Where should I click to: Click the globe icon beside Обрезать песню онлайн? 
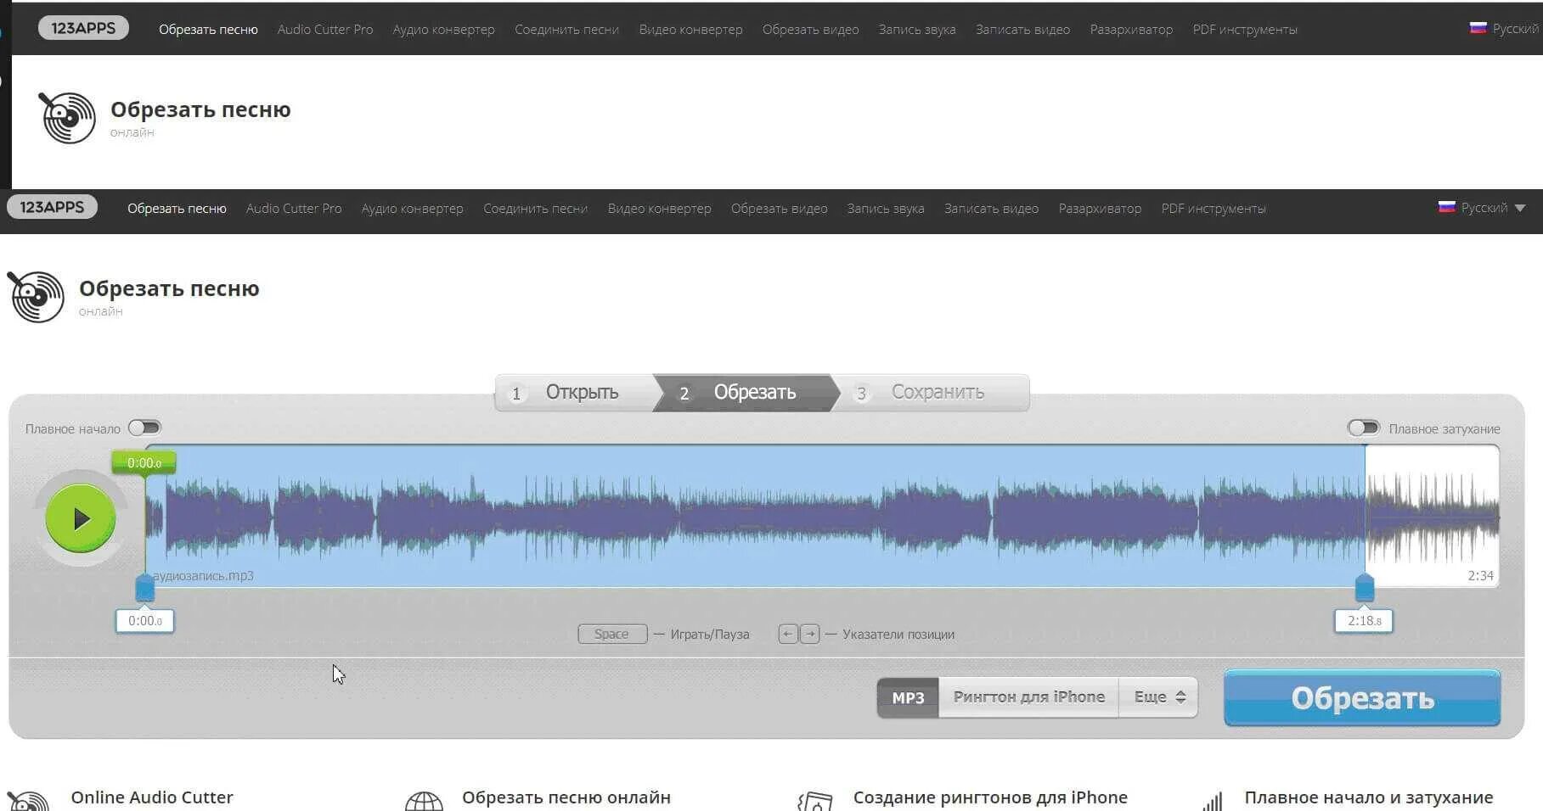click(x=424, y=802)
